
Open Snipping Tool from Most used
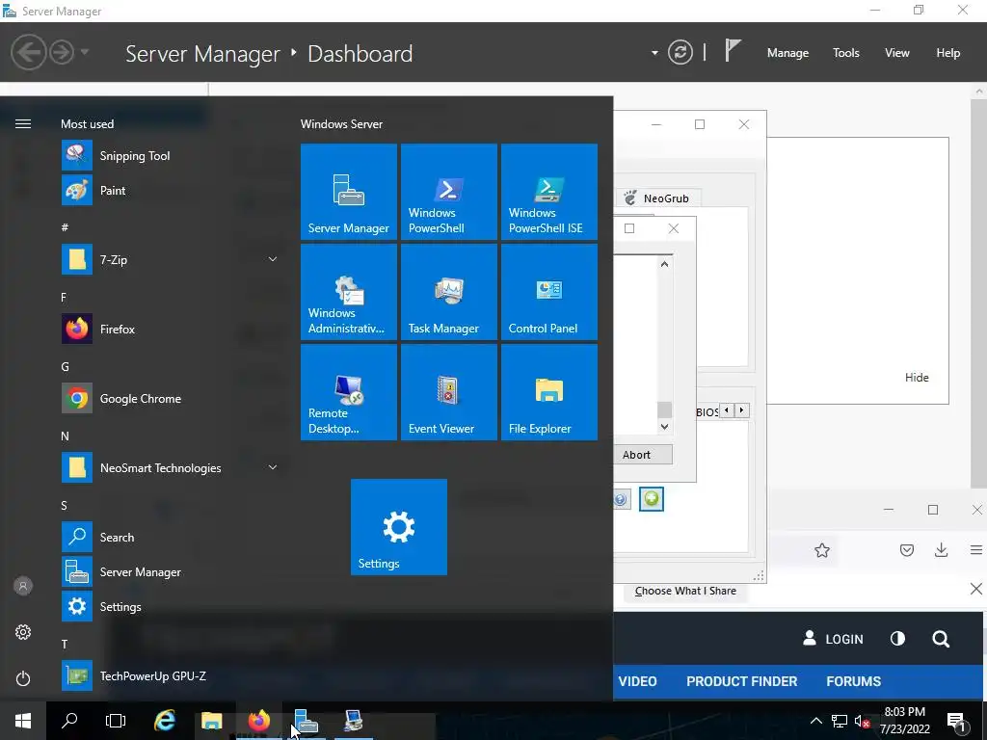(170, 156)
